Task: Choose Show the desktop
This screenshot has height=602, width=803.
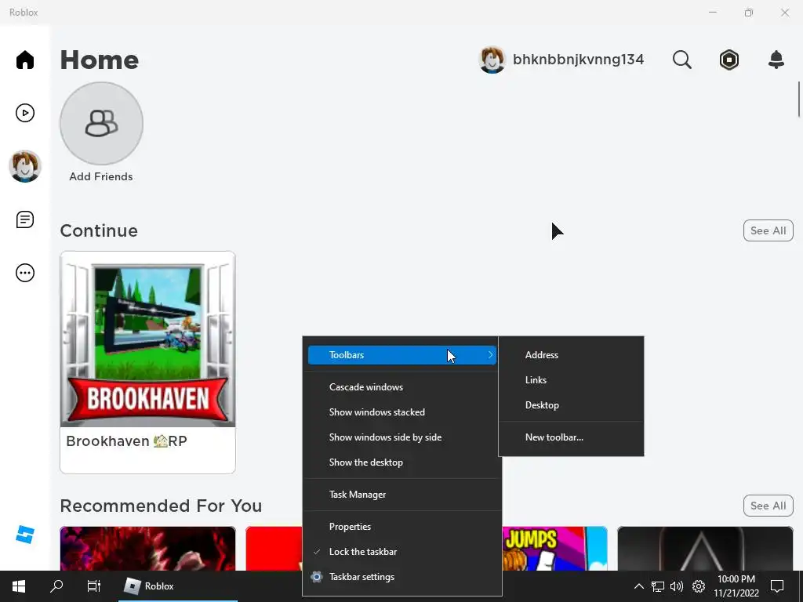Action: pyautogui.click(x=402, y=462)
